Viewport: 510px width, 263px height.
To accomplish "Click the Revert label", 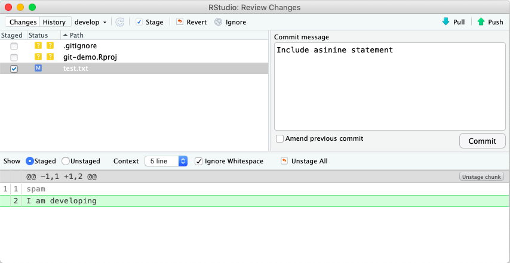I will tap(196, 22).
